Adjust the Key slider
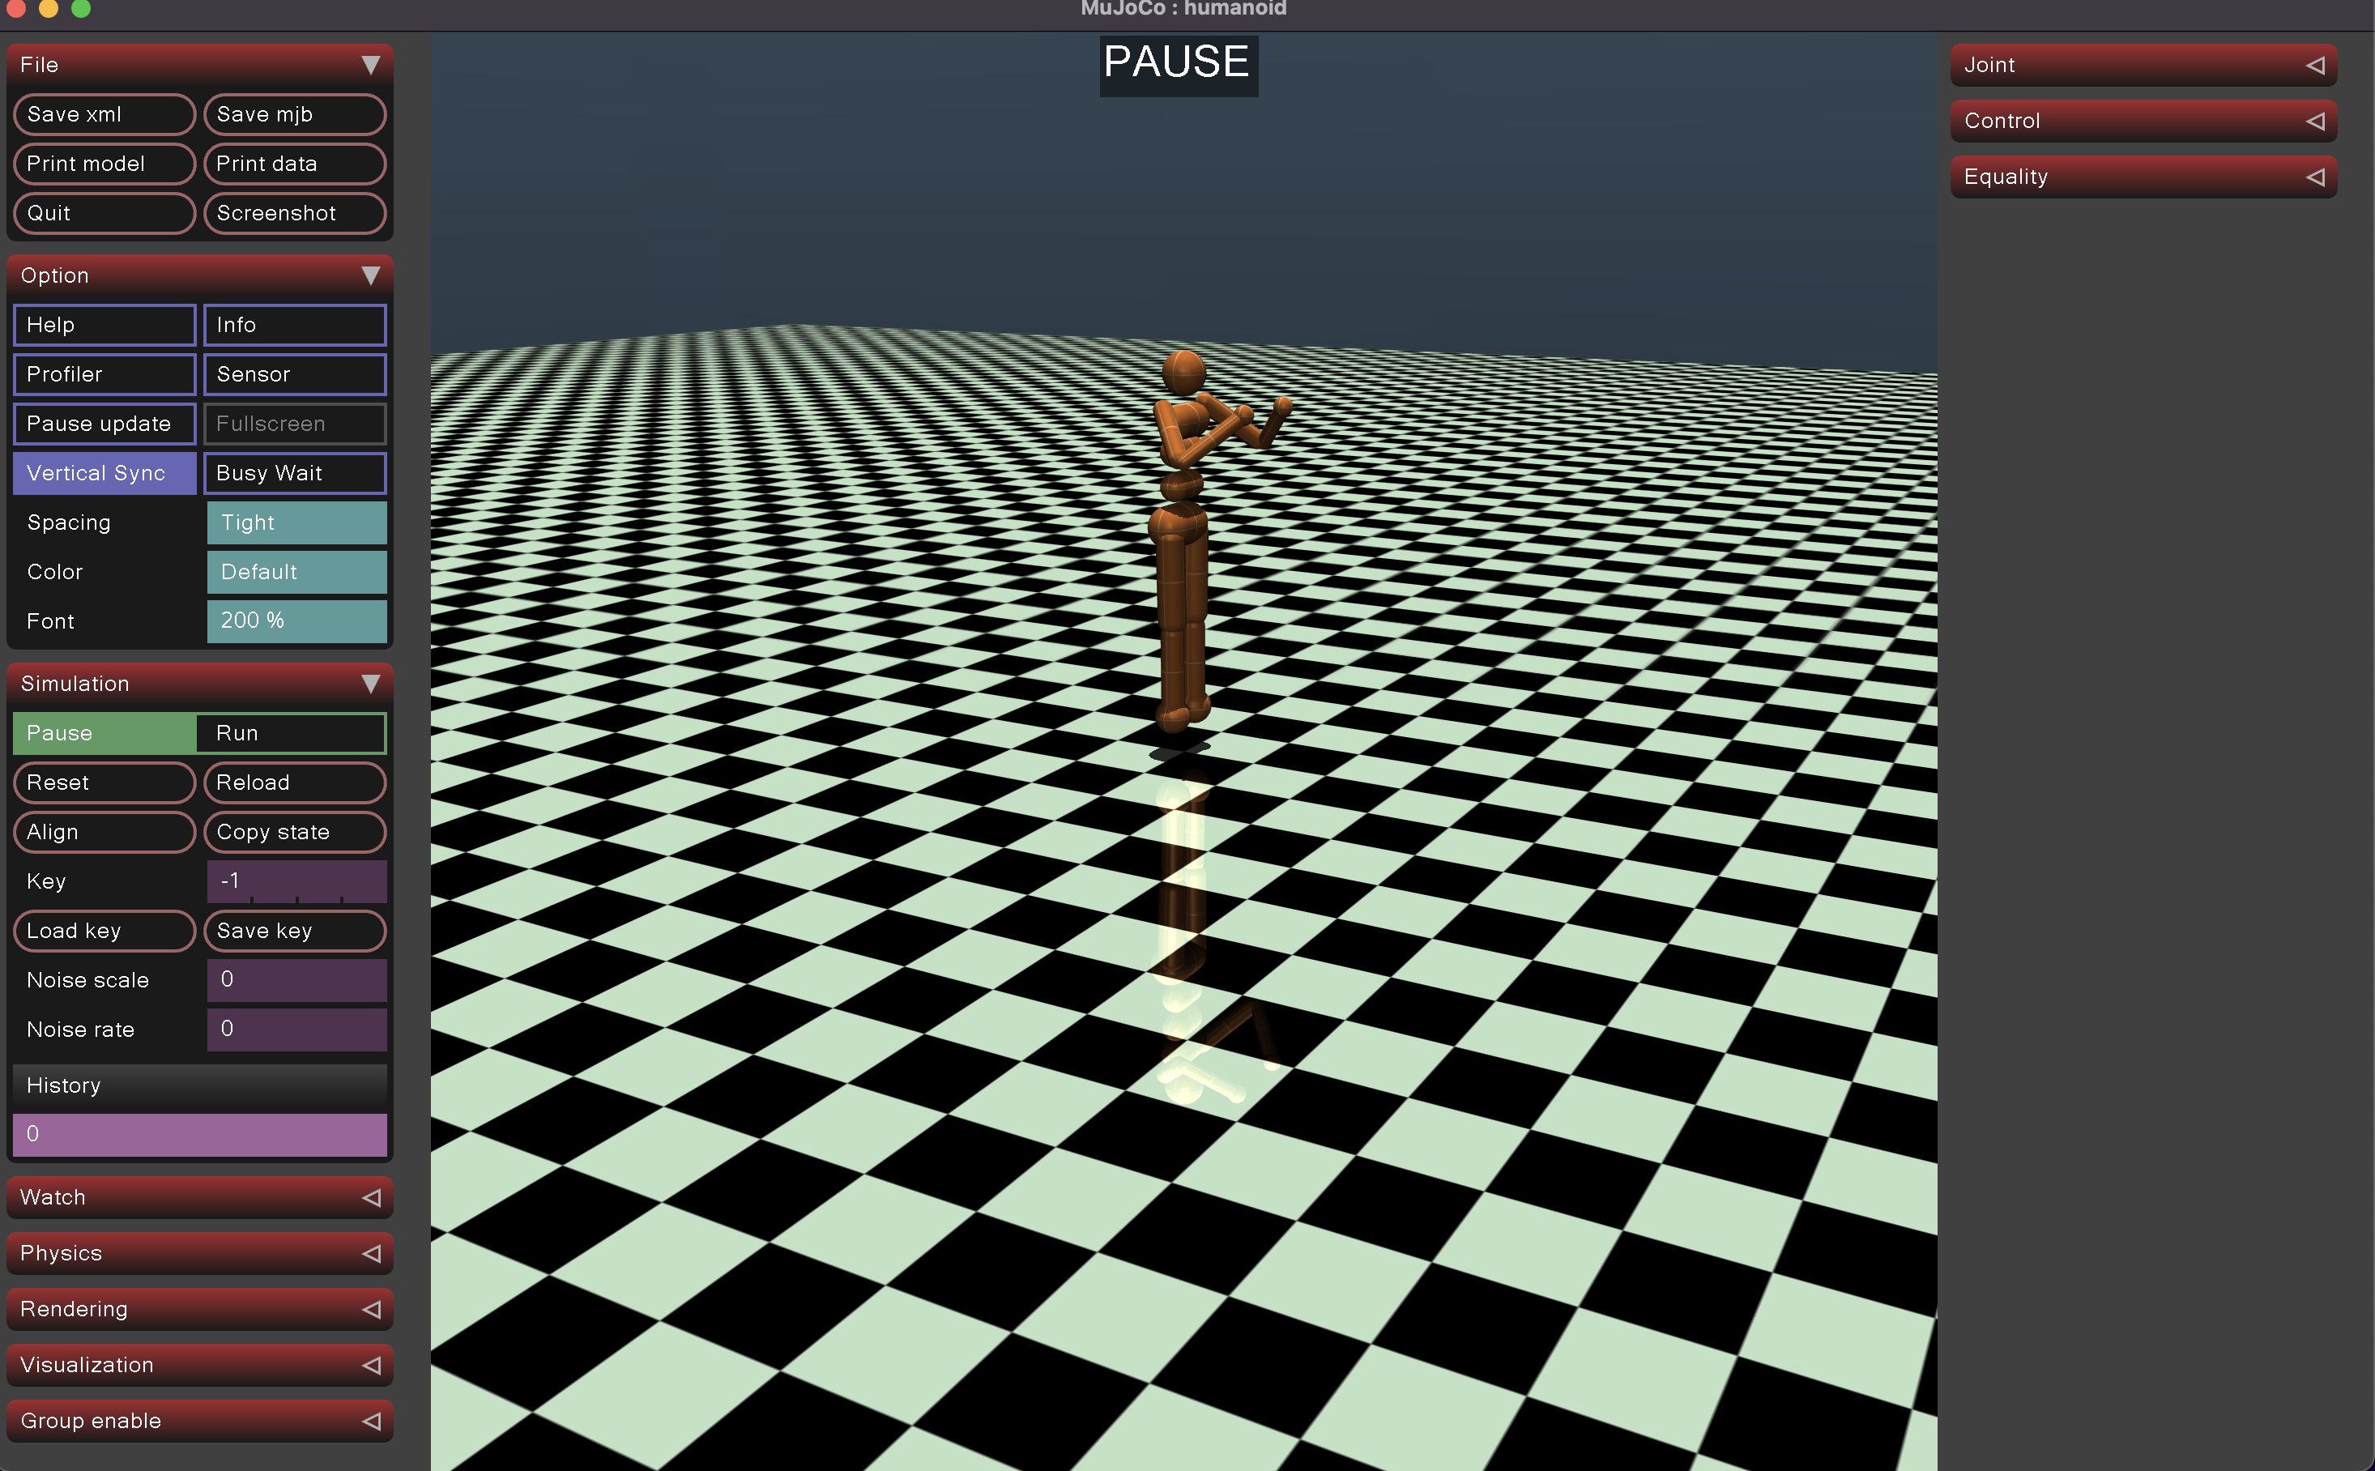 click(296, 881)
